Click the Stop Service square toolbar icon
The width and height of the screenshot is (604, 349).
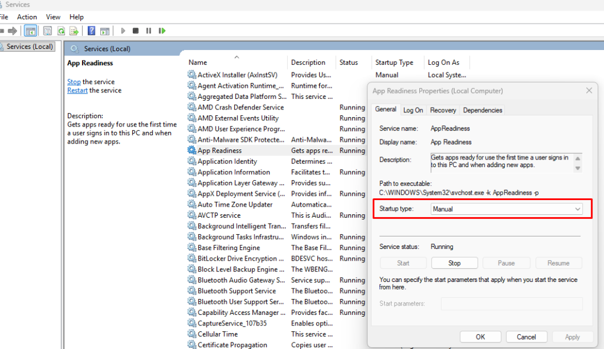136,31
